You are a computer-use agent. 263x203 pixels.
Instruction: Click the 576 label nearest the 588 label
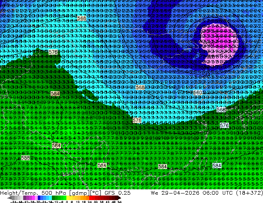pyautogui.click(x=54, y=52)
